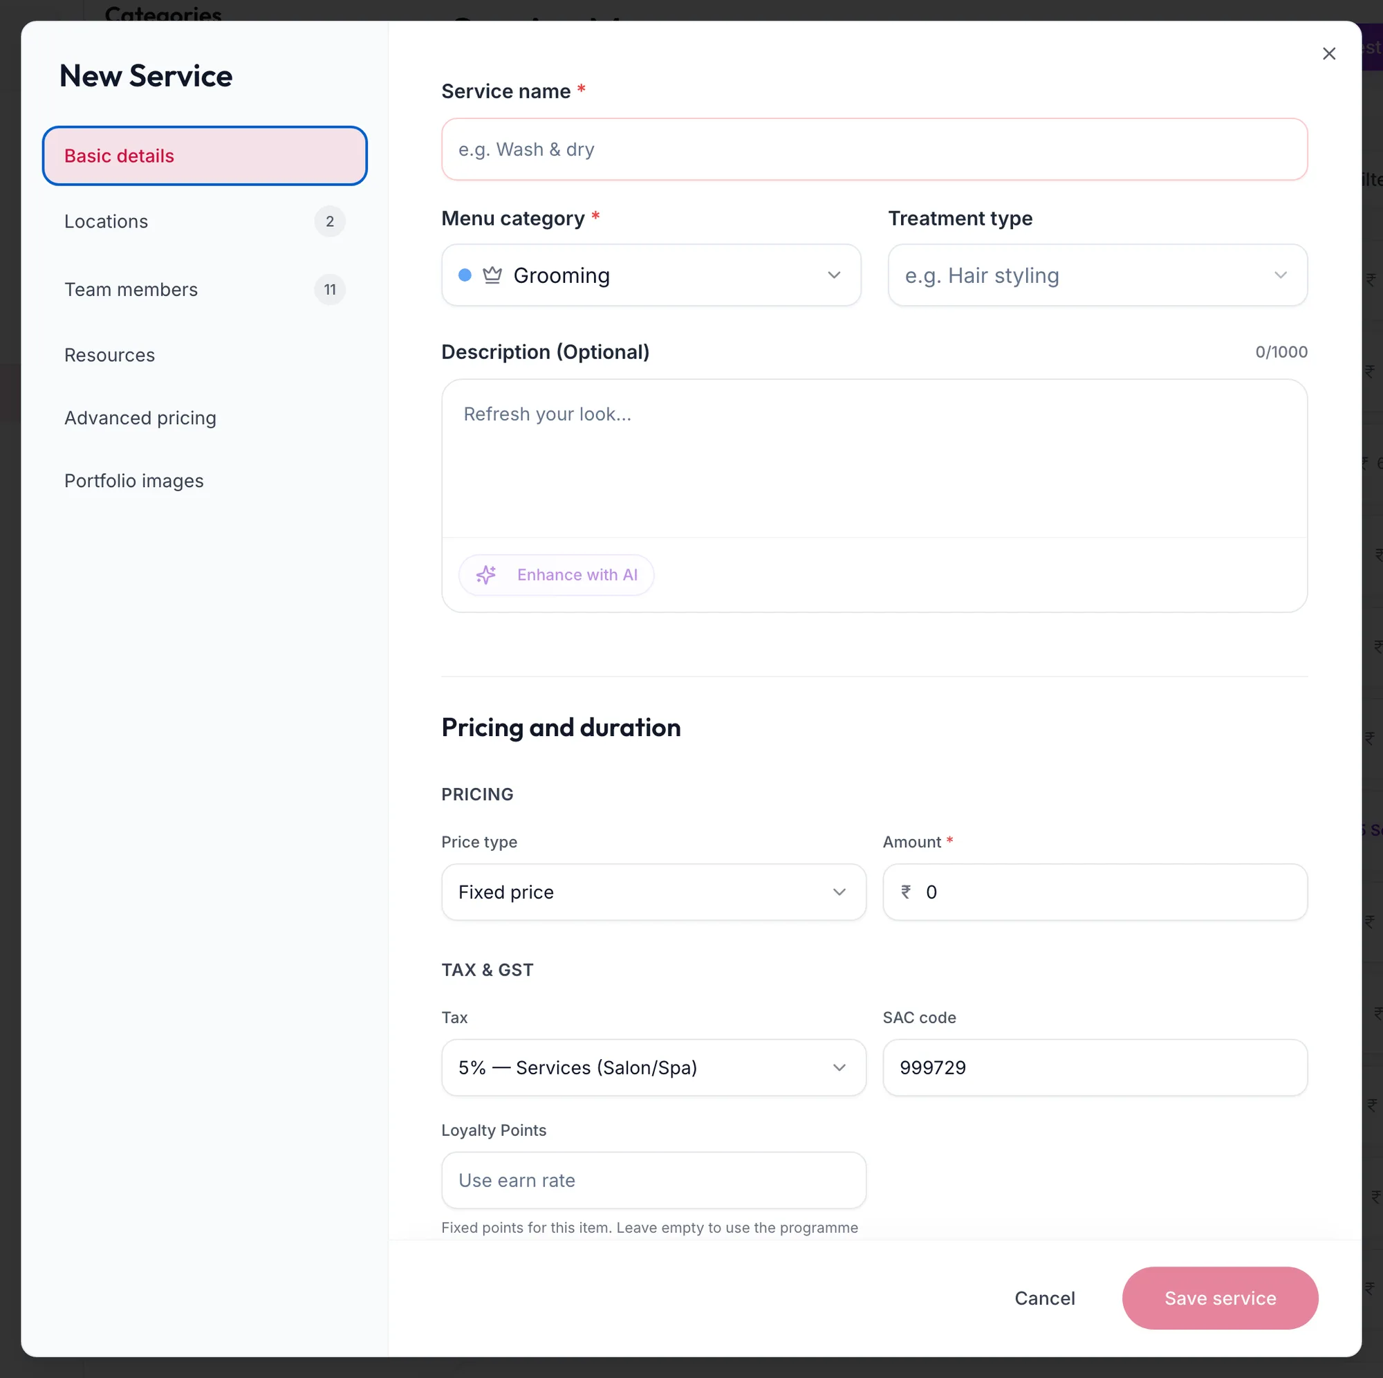This screenshot has height=1378, width=1383.
Task: Expand the Treatment type dropdown
Action: click(1097, 275)
